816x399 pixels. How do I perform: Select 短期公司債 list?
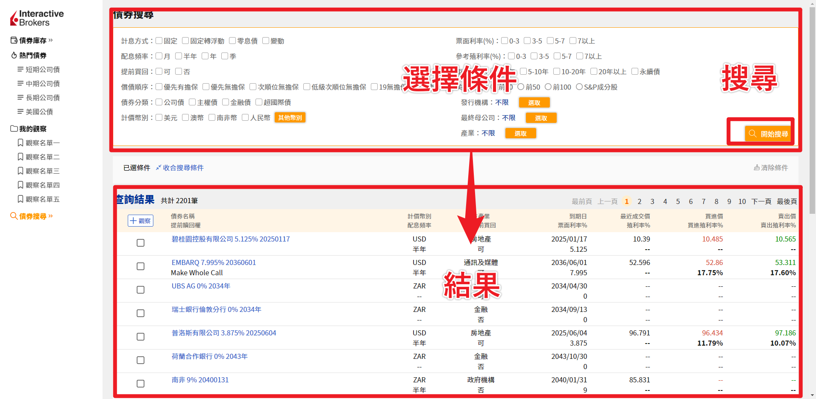(38, 70)
